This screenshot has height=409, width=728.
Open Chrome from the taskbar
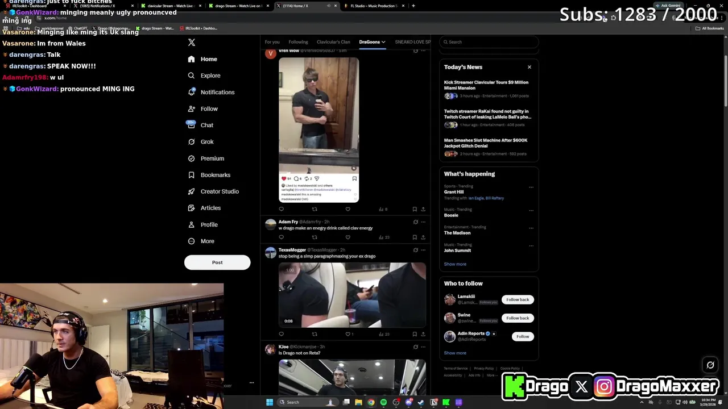(x=371, y=402)
